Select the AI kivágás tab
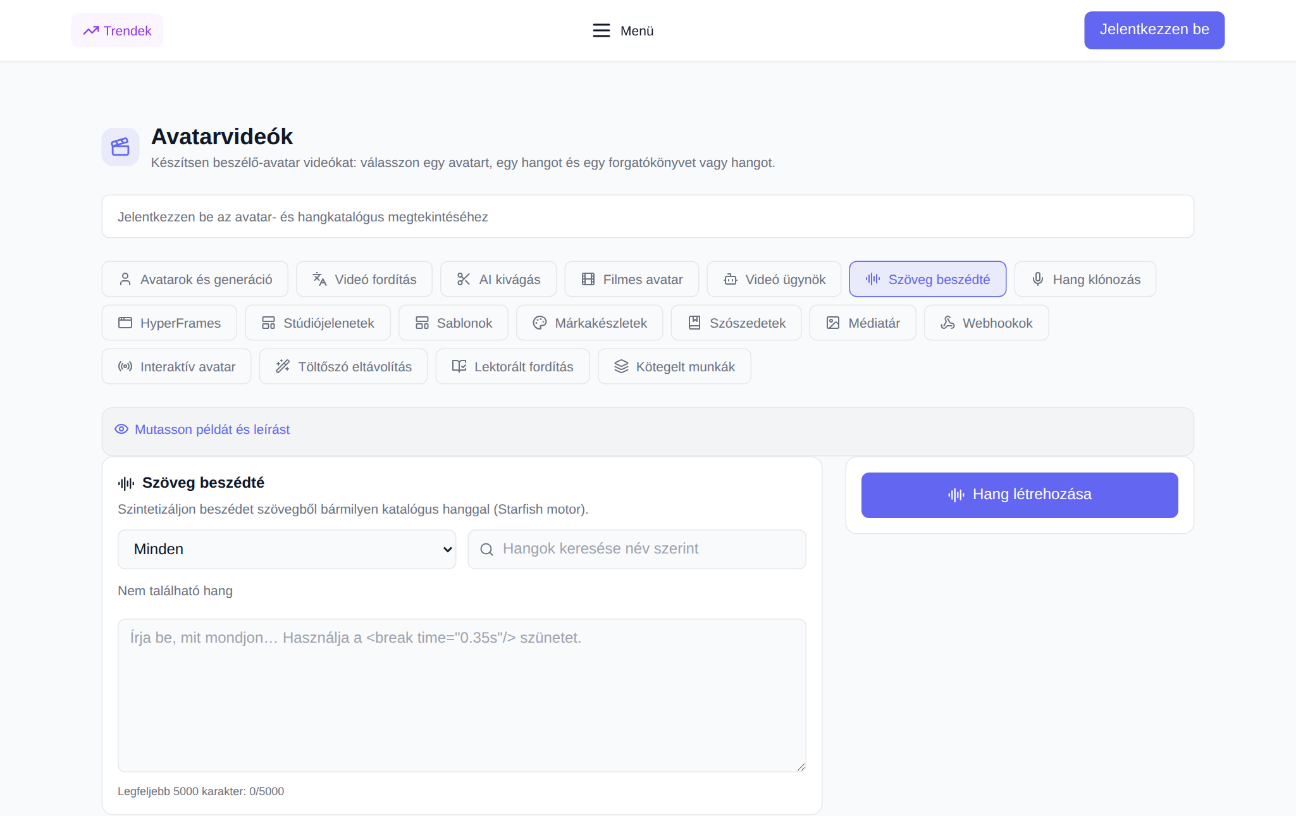 click(498, 279)
